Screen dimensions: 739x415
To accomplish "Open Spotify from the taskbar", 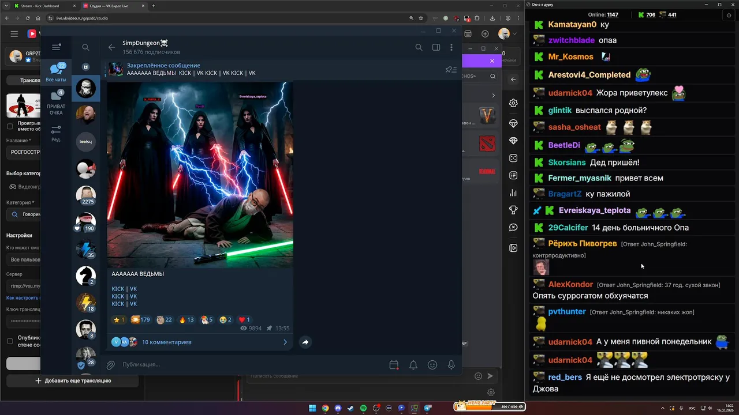I will pyautogui.click(x=363, y=408).
